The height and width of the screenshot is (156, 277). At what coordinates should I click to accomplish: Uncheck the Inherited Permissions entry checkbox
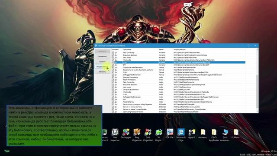coord(113,77)
